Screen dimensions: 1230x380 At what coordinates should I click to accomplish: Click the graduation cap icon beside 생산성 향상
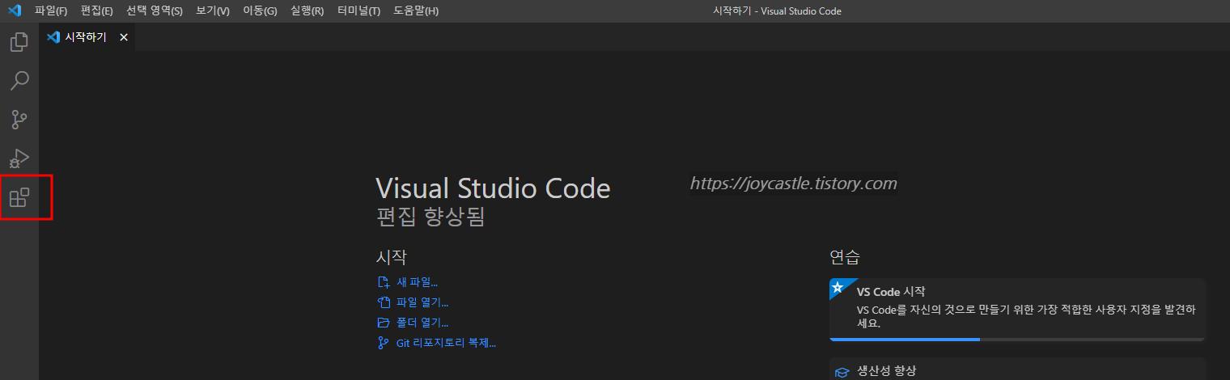tap(842, 372)
